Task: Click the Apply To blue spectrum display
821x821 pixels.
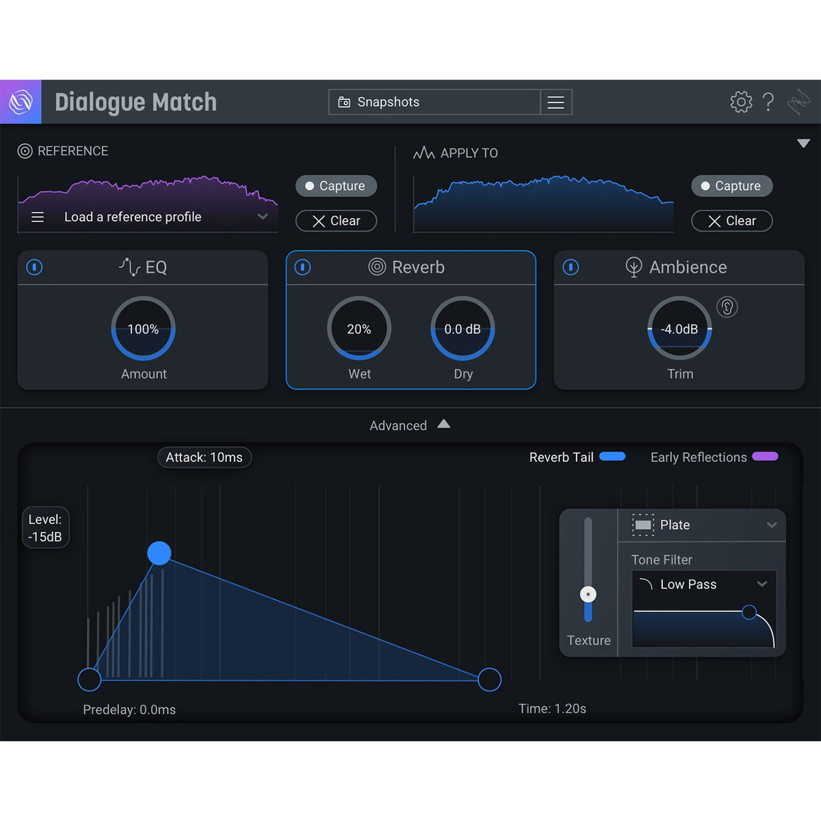Action: click(x=544, y=204)
